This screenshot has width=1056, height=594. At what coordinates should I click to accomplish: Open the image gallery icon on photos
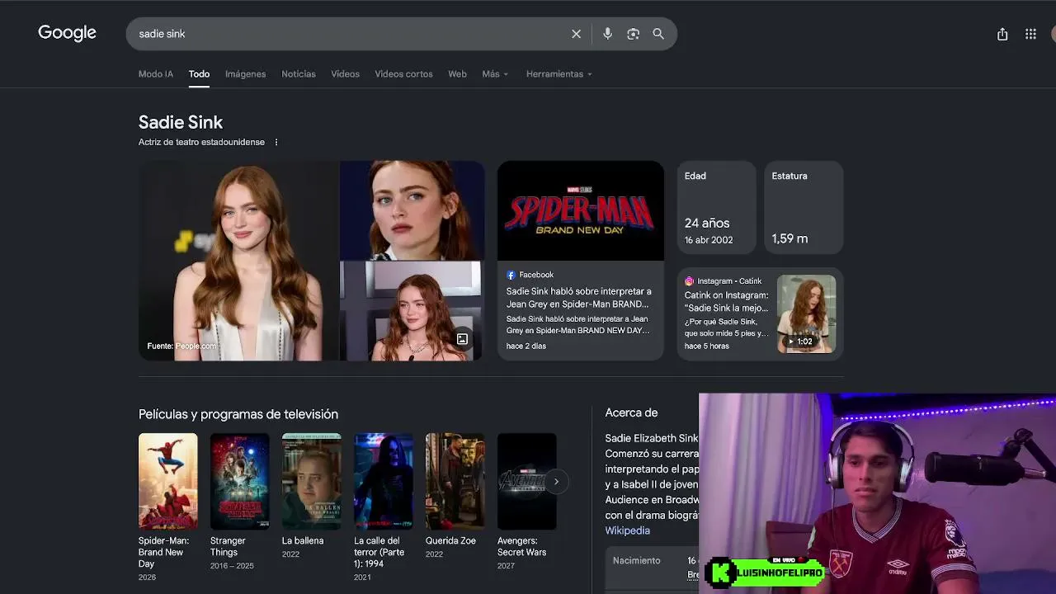click(462, 339)
